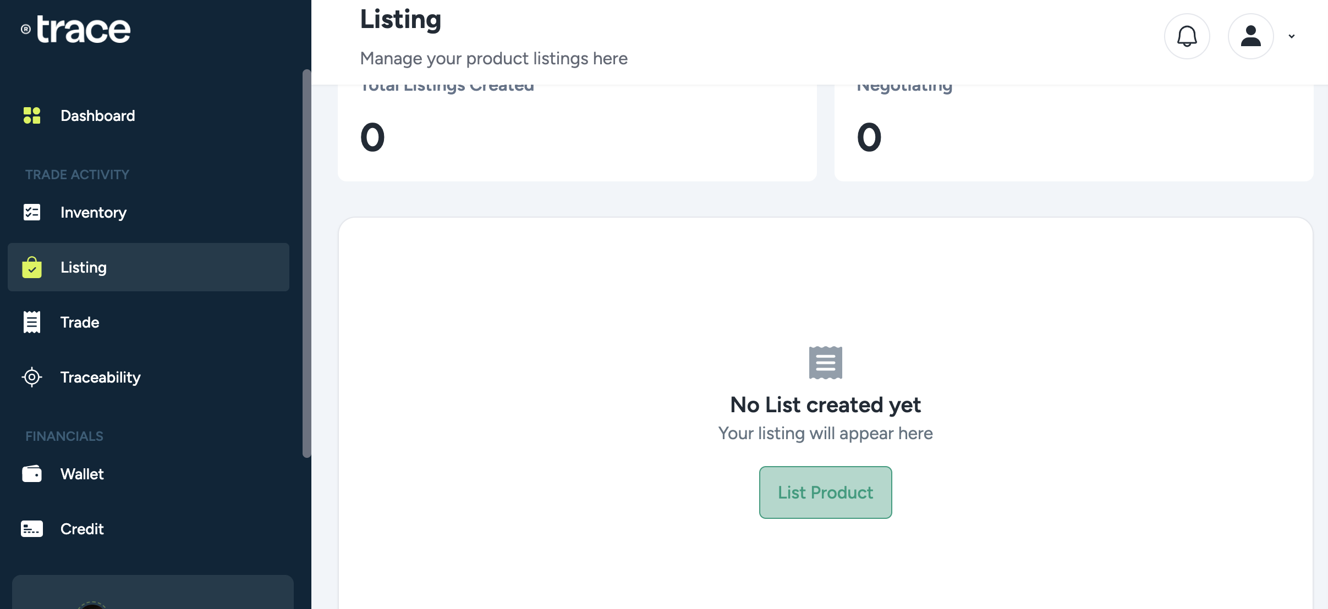Click the Listing shopping bag icon
Screen dimensions: 1328x609
(x=32, y=267)
